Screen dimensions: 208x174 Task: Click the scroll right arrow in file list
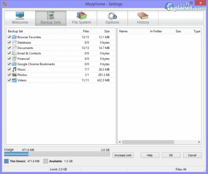(x=199, y=142)
